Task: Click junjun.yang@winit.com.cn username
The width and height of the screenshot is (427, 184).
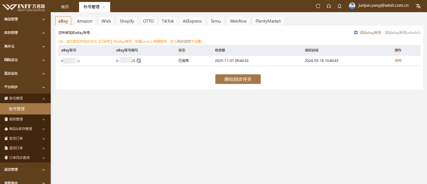Action: pos(383,5)
